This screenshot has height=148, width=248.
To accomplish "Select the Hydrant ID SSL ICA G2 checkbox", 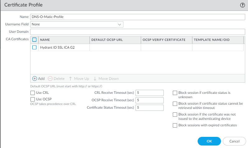I will click(34, 47).
